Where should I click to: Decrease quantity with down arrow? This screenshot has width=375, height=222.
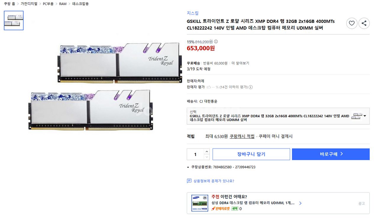click(207, 157)
